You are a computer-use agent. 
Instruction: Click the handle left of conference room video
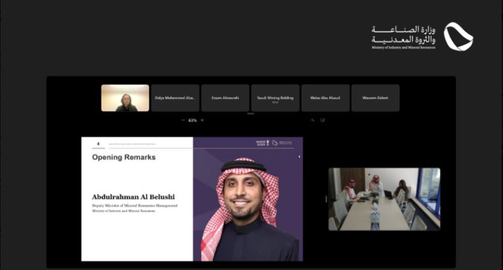pos(326,199)
